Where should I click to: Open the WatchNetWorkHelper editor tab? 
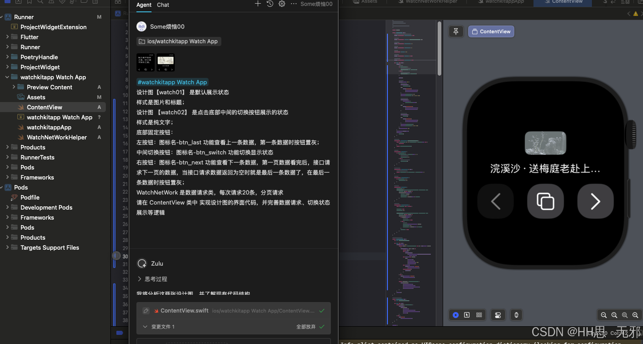(428, 2)
